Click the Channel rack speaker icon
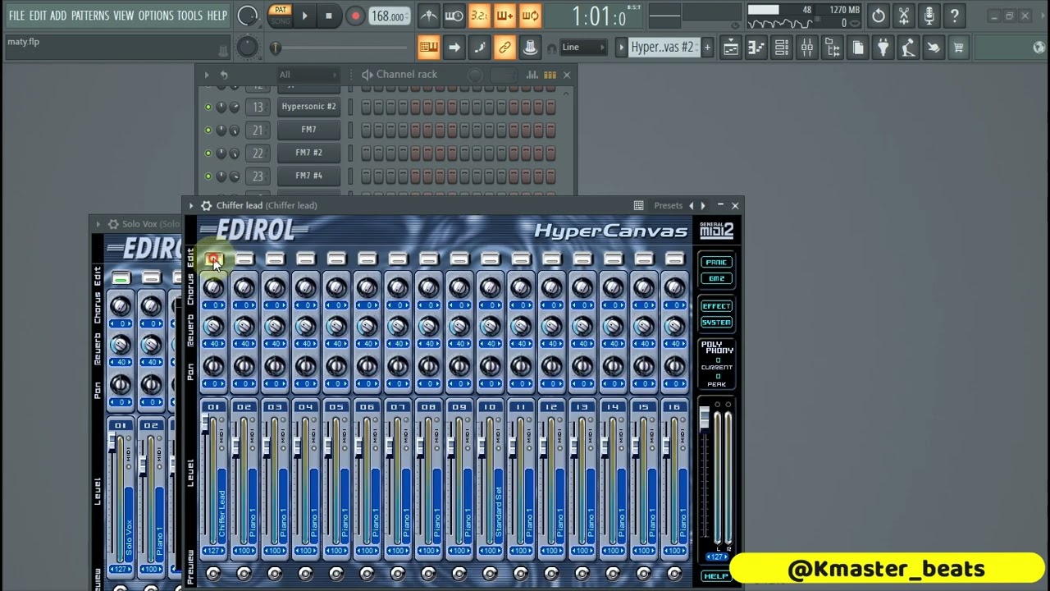Image resolution: width=1050 pixels, height=591 pixels. coord(367,75)
